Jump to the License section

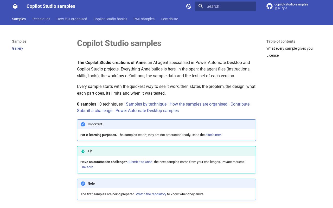click(x=272, y=55)
